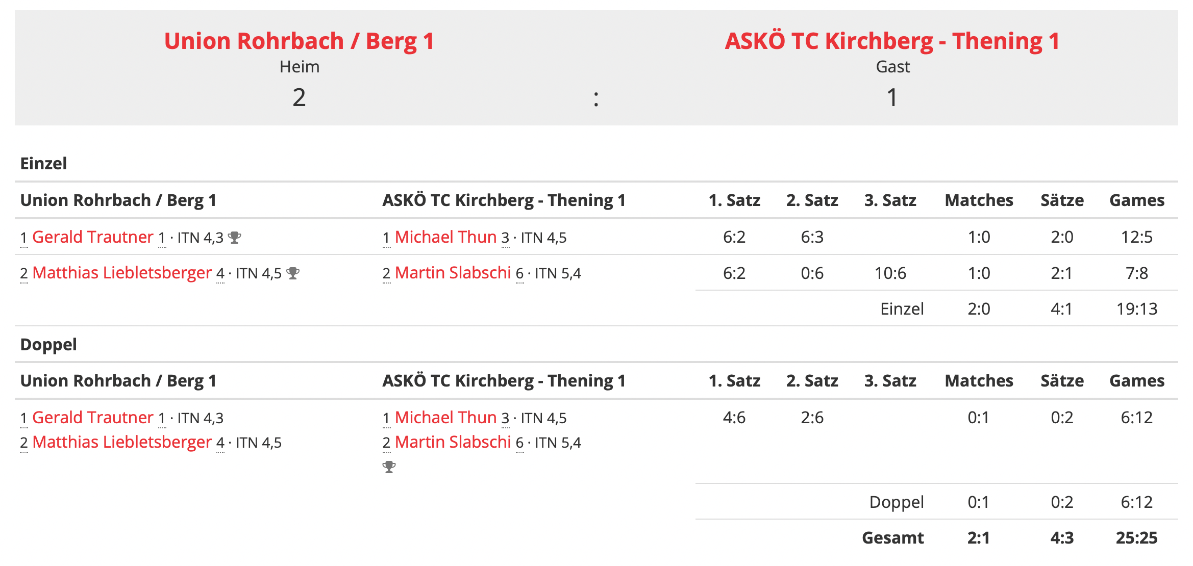This screenshot has width=1193, height=566.
Task: Open Matthias Liebletsberger link in Doppel section
Action: (122, 442)
